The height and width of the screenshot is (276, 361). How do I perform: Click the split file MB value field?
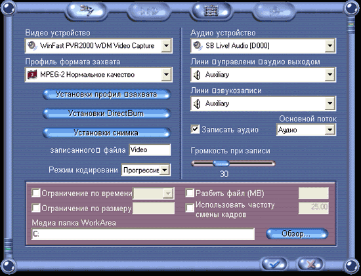(313, 193)
